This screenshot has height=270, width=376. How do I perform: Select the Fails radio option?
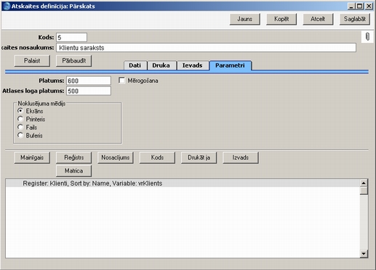click(x=20, y=127)
